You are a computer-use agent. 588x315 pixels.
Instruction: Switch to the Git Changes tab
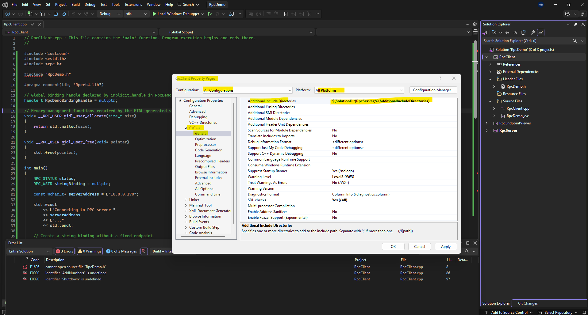coord(528,303)
